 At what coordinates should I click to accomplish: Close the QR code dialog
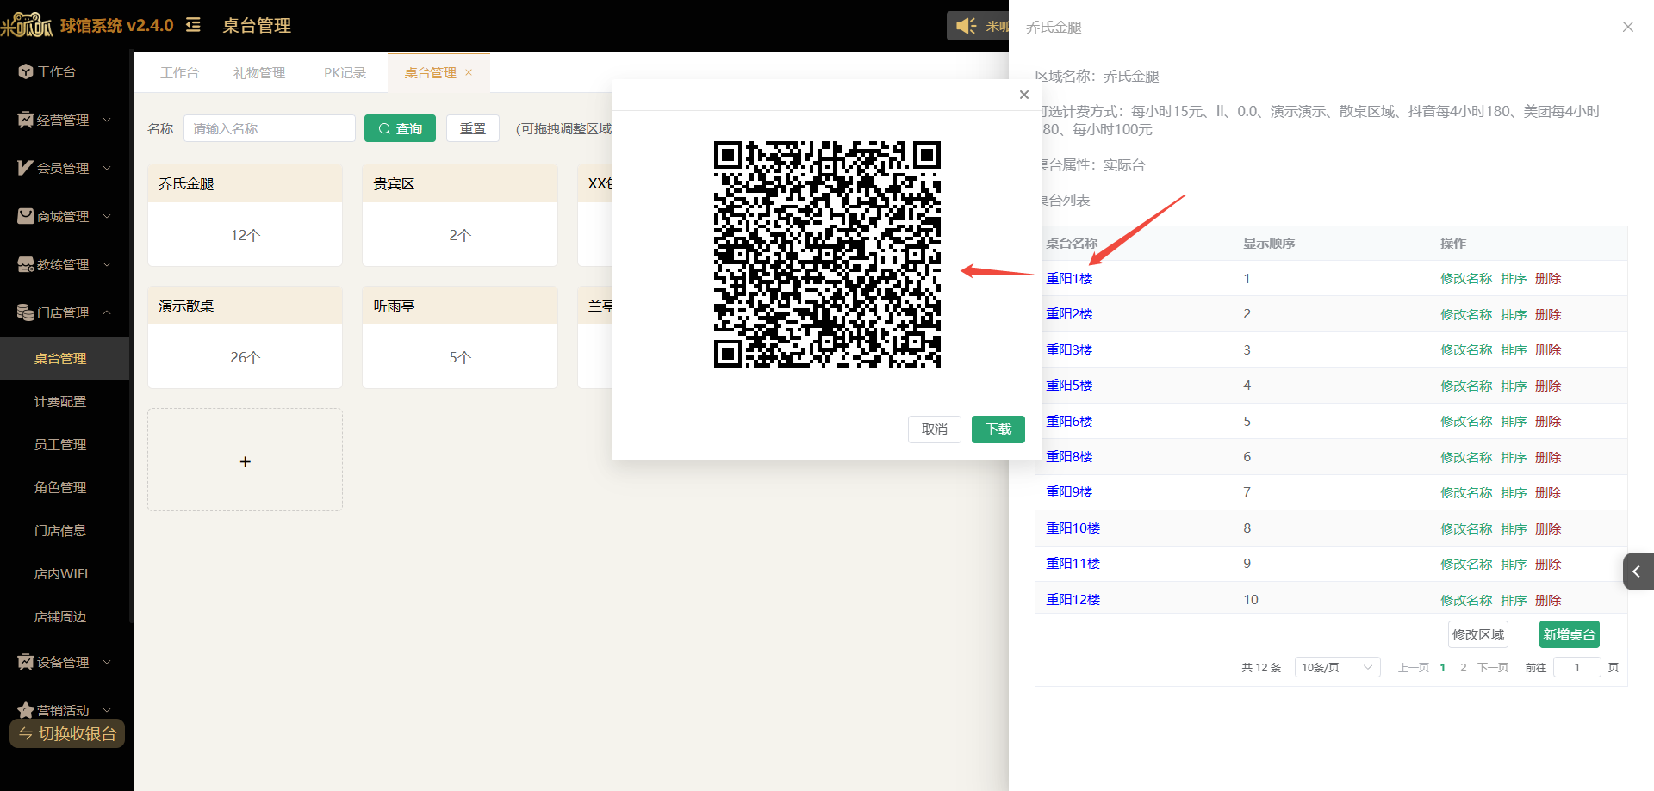point(1024,95)
